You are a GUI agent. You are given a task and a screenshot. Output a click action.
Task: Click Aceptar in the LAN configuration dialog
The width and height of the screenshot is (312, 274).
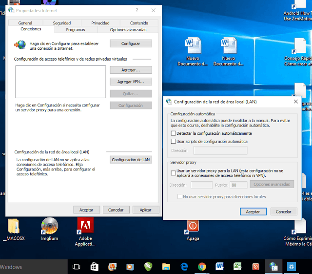253,211
